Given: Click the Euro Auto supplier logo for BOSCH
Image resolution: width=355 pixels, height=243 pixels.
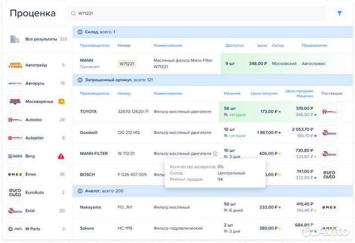Looking at the screenshot, I should click(x=329, y=174).
